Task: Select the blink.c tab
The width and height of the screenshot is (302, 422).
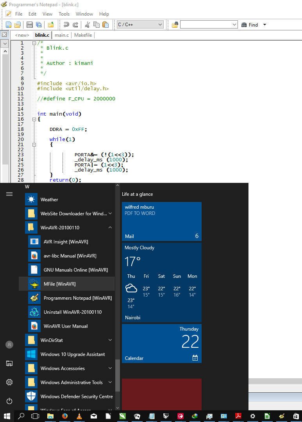Action: [x=42, y=35]
